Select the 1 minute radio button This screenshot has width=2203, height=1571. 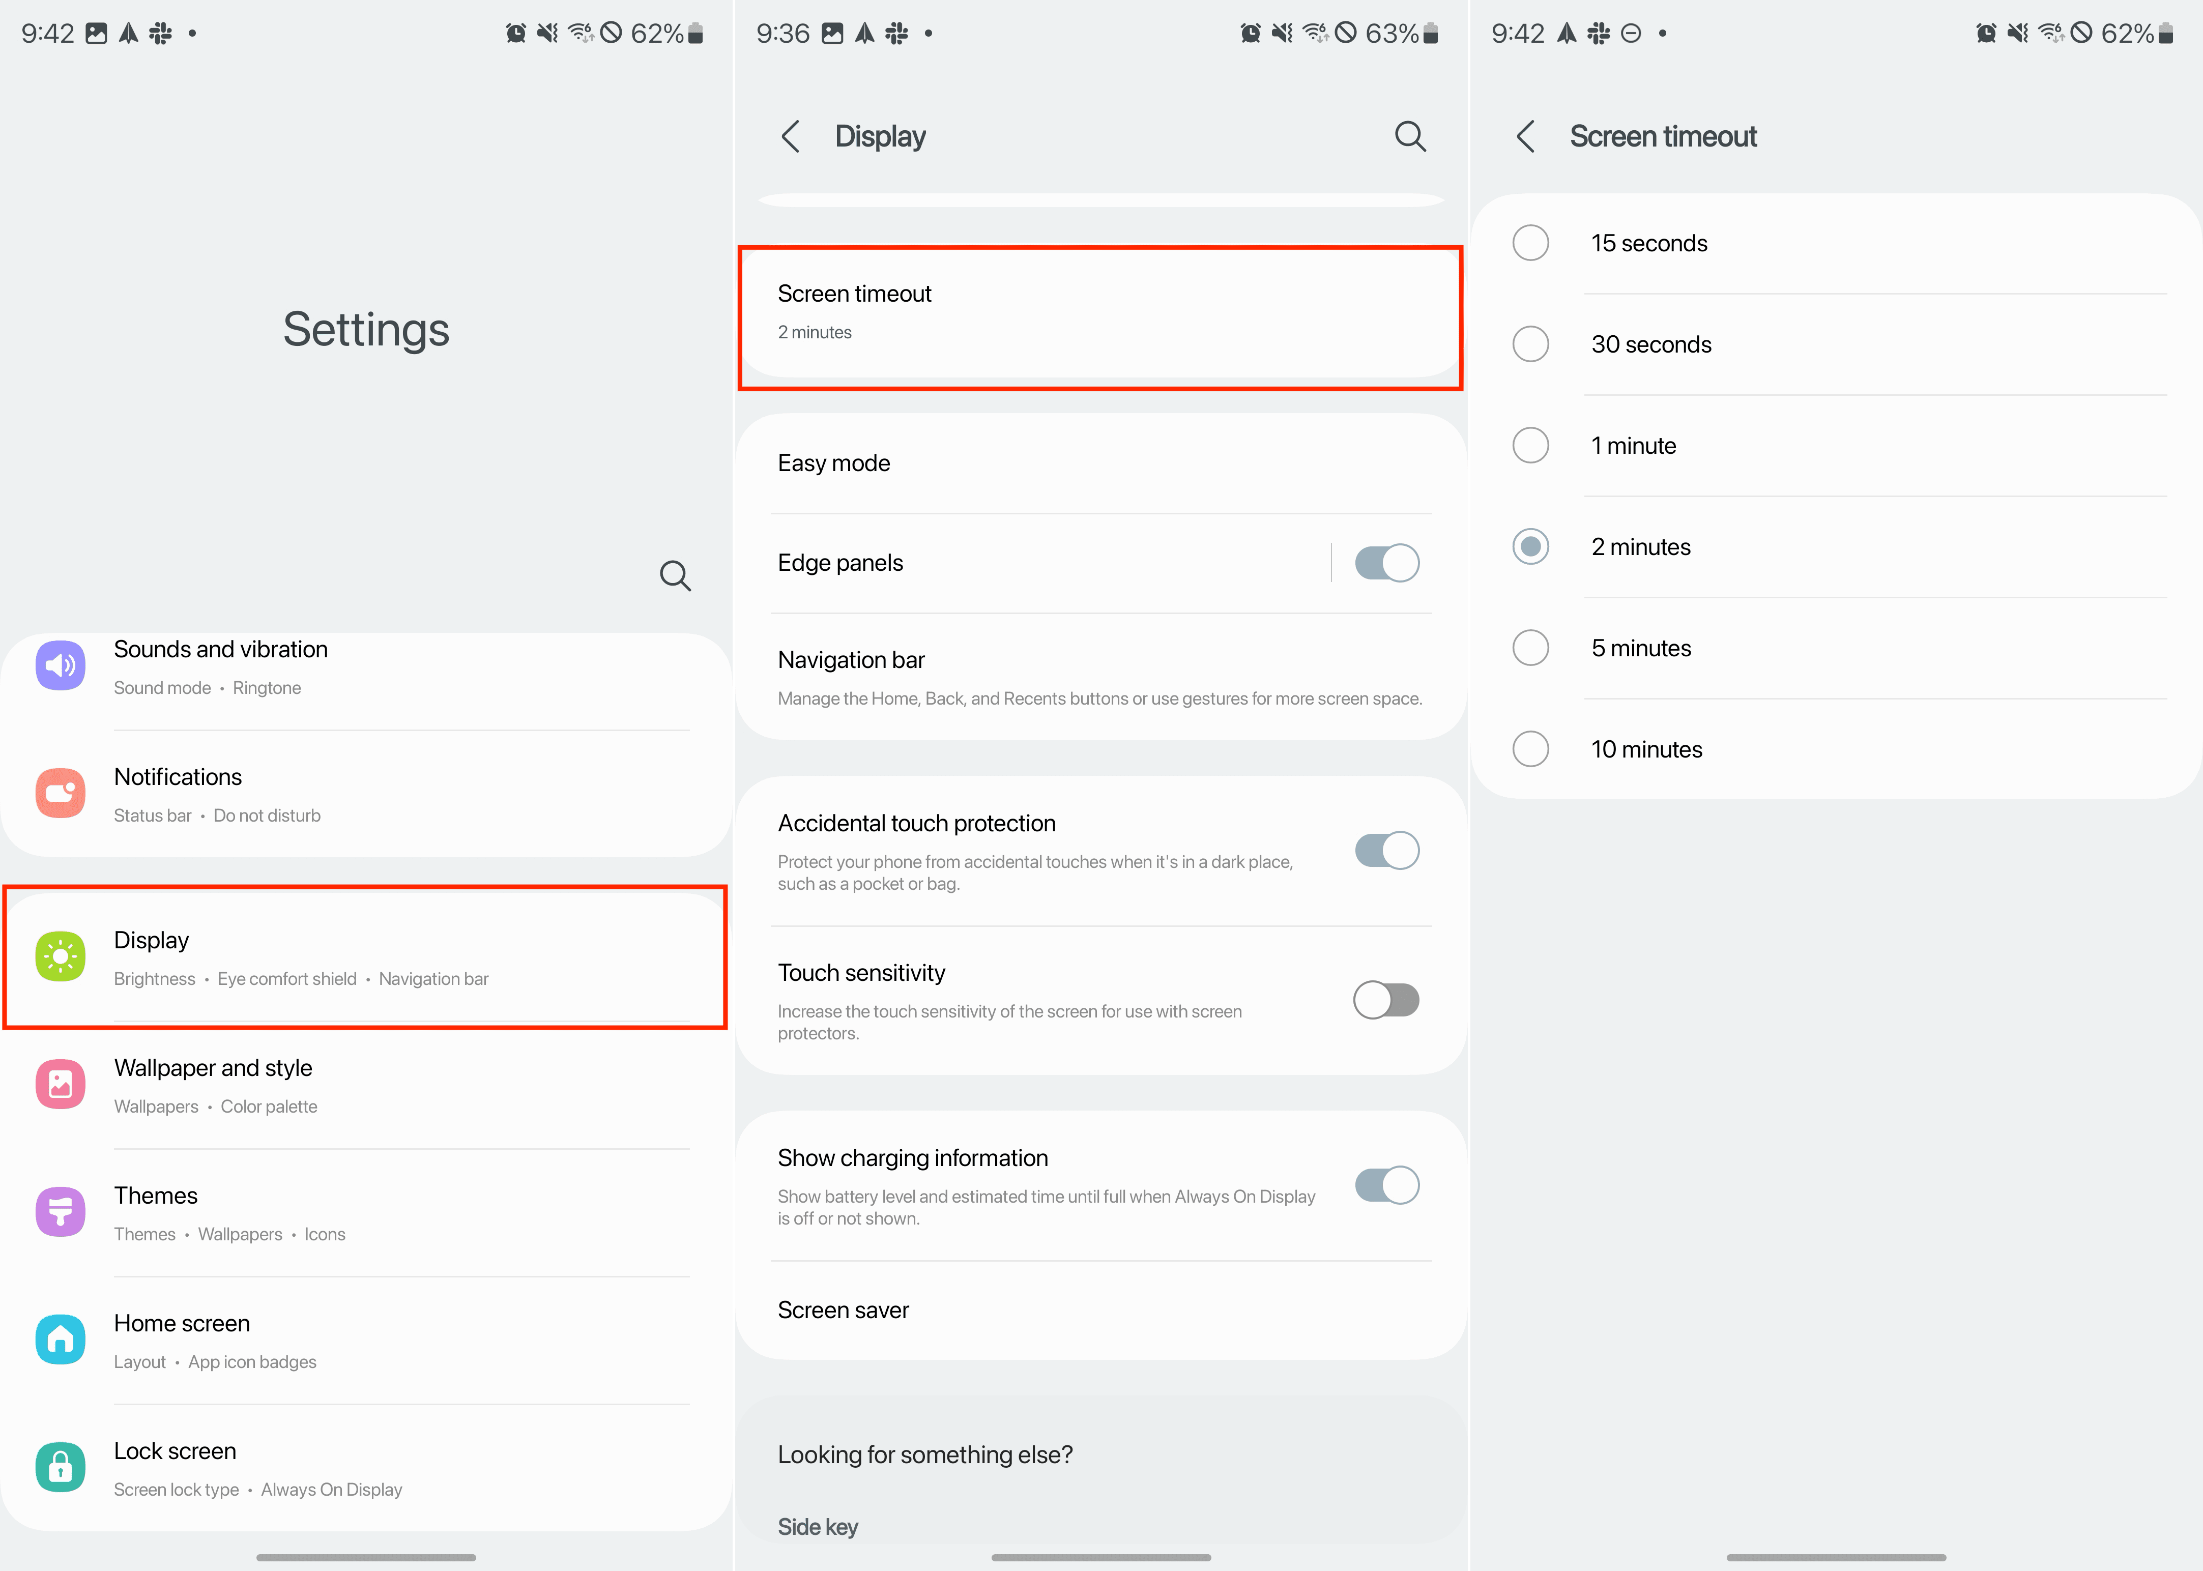click(1530, 446)
